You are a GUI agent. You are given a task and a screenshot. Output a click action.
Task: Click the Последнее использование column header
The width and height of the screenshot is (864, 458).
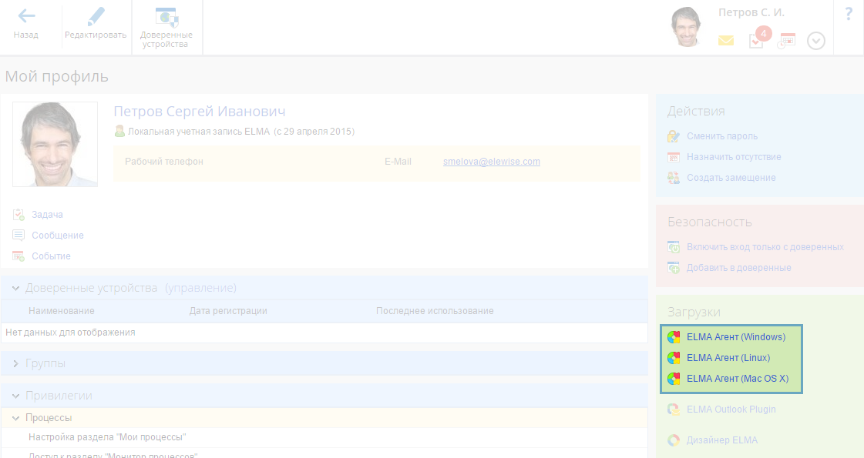pos(435,311)
